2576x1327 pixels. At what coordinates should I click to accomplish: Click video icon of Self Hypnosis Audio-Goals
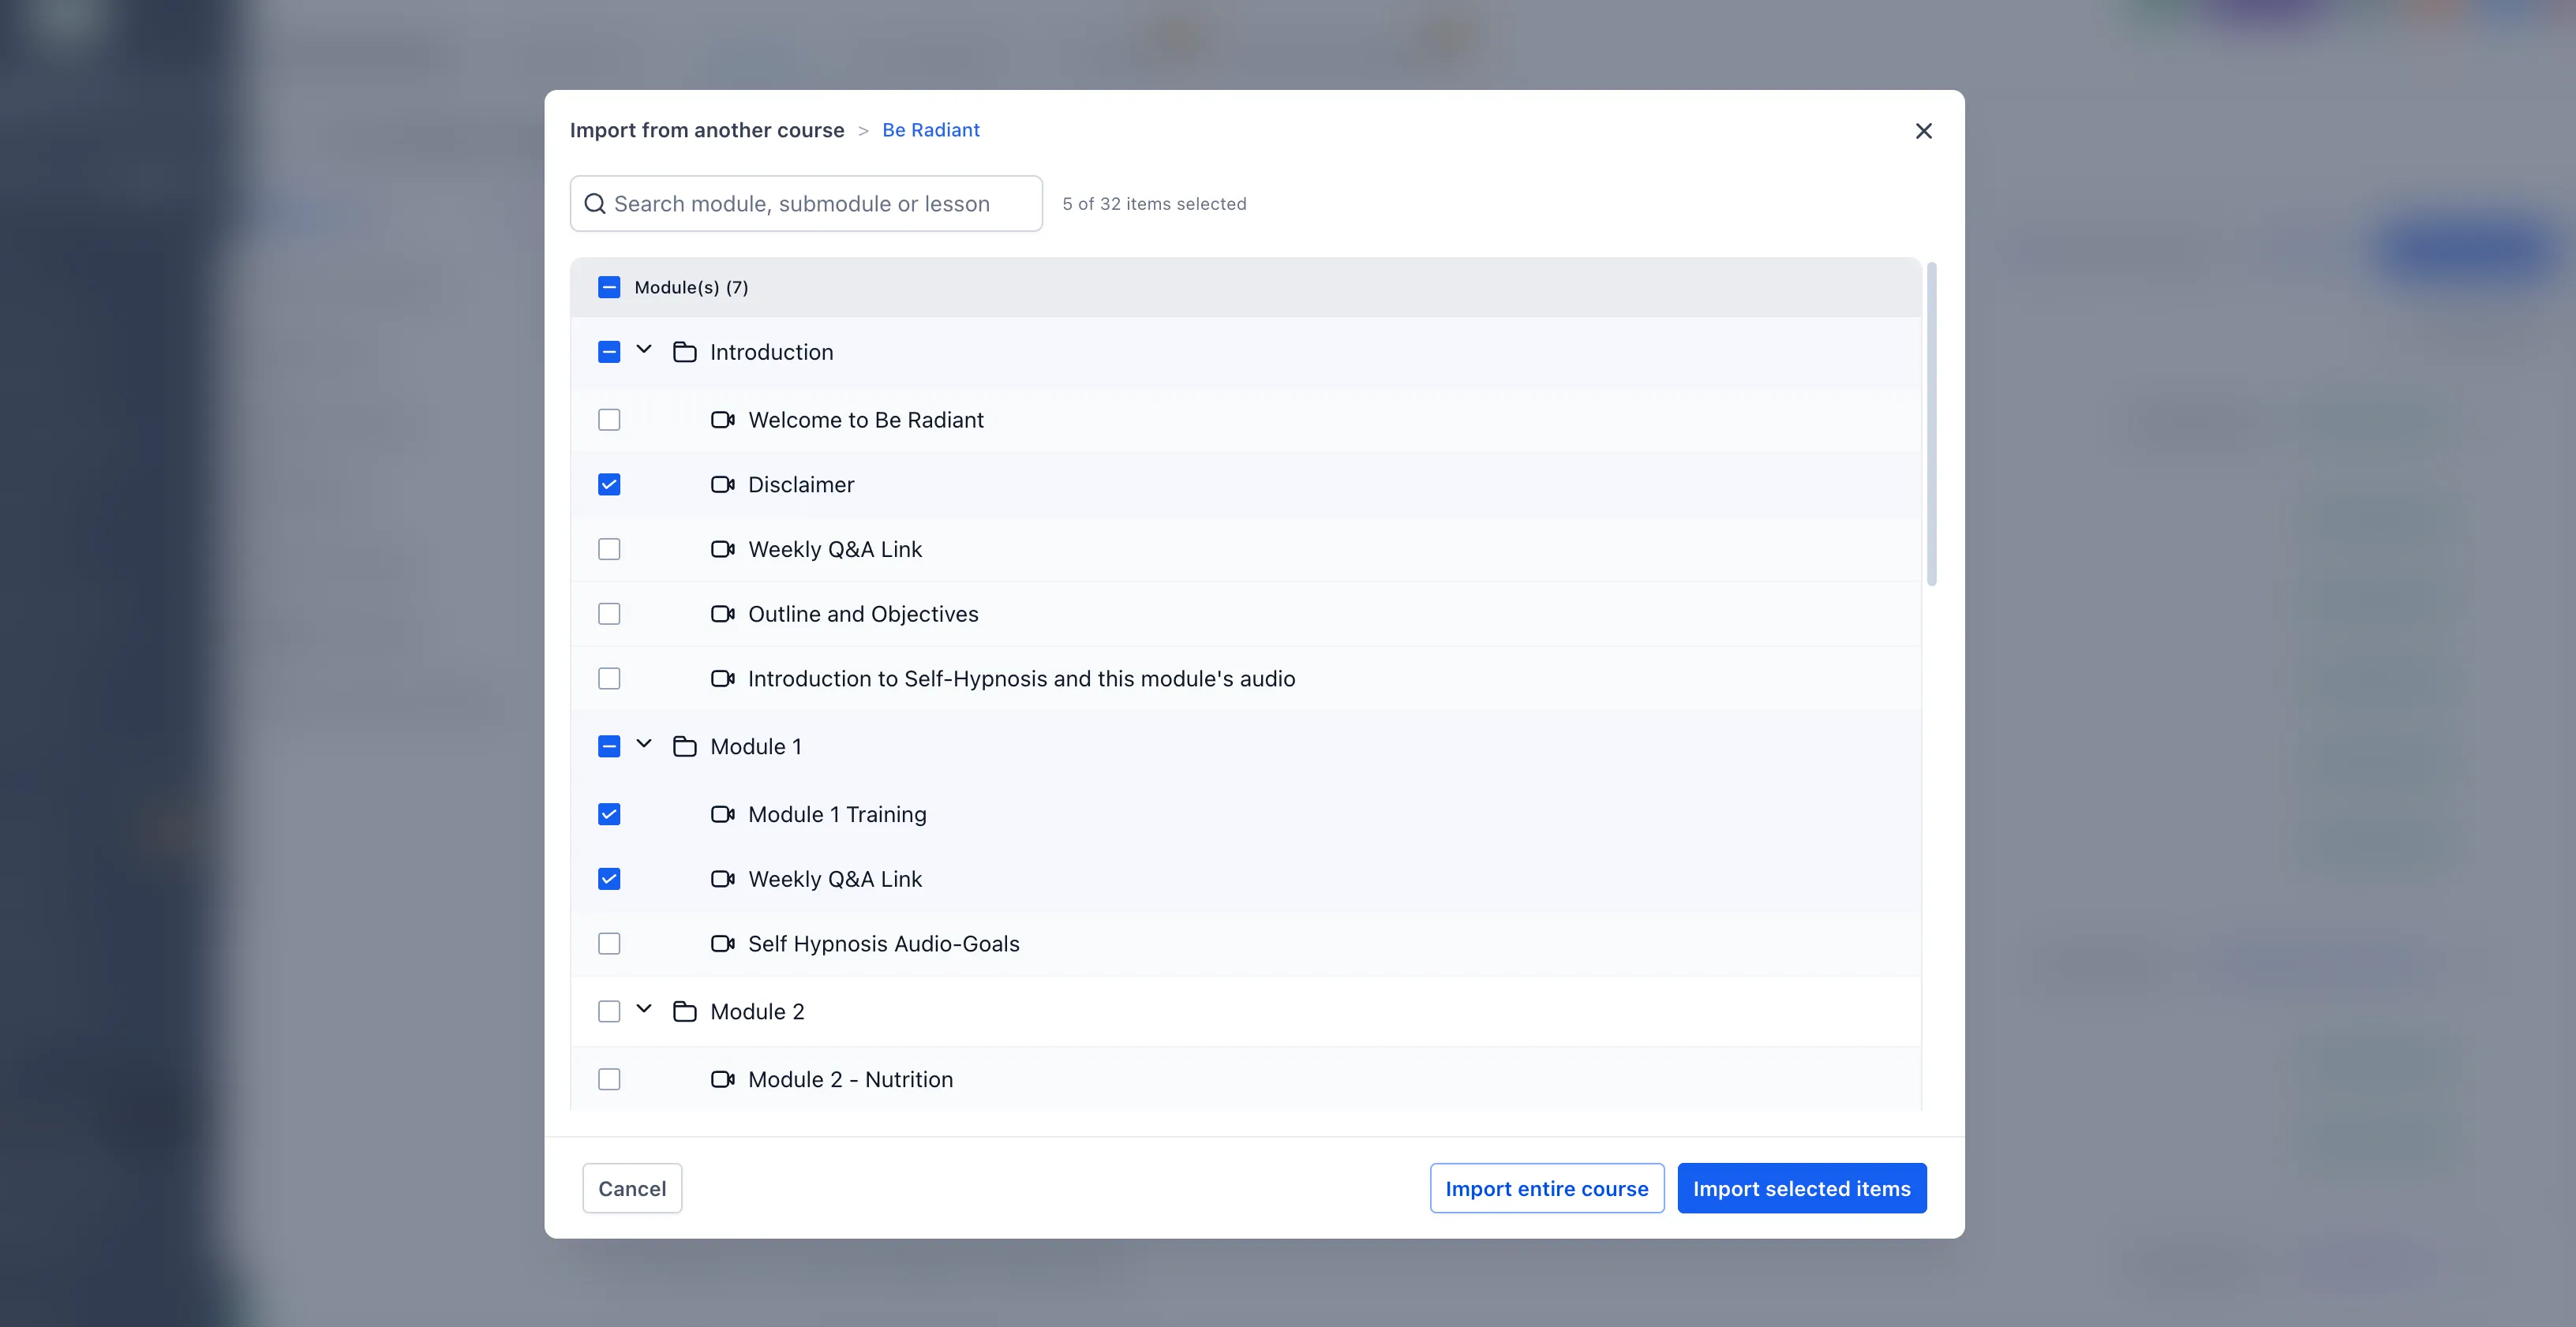[722, 944]
